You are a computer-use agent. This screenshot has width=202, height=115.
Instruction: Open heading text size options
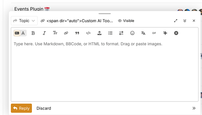(x=55, y=33)
